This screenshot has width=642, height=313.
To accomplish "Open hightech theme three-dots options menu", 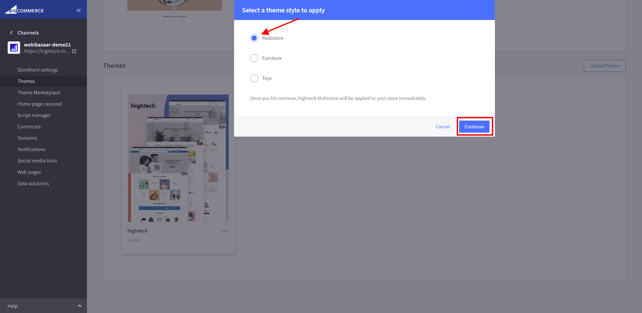I will point(224,231).
